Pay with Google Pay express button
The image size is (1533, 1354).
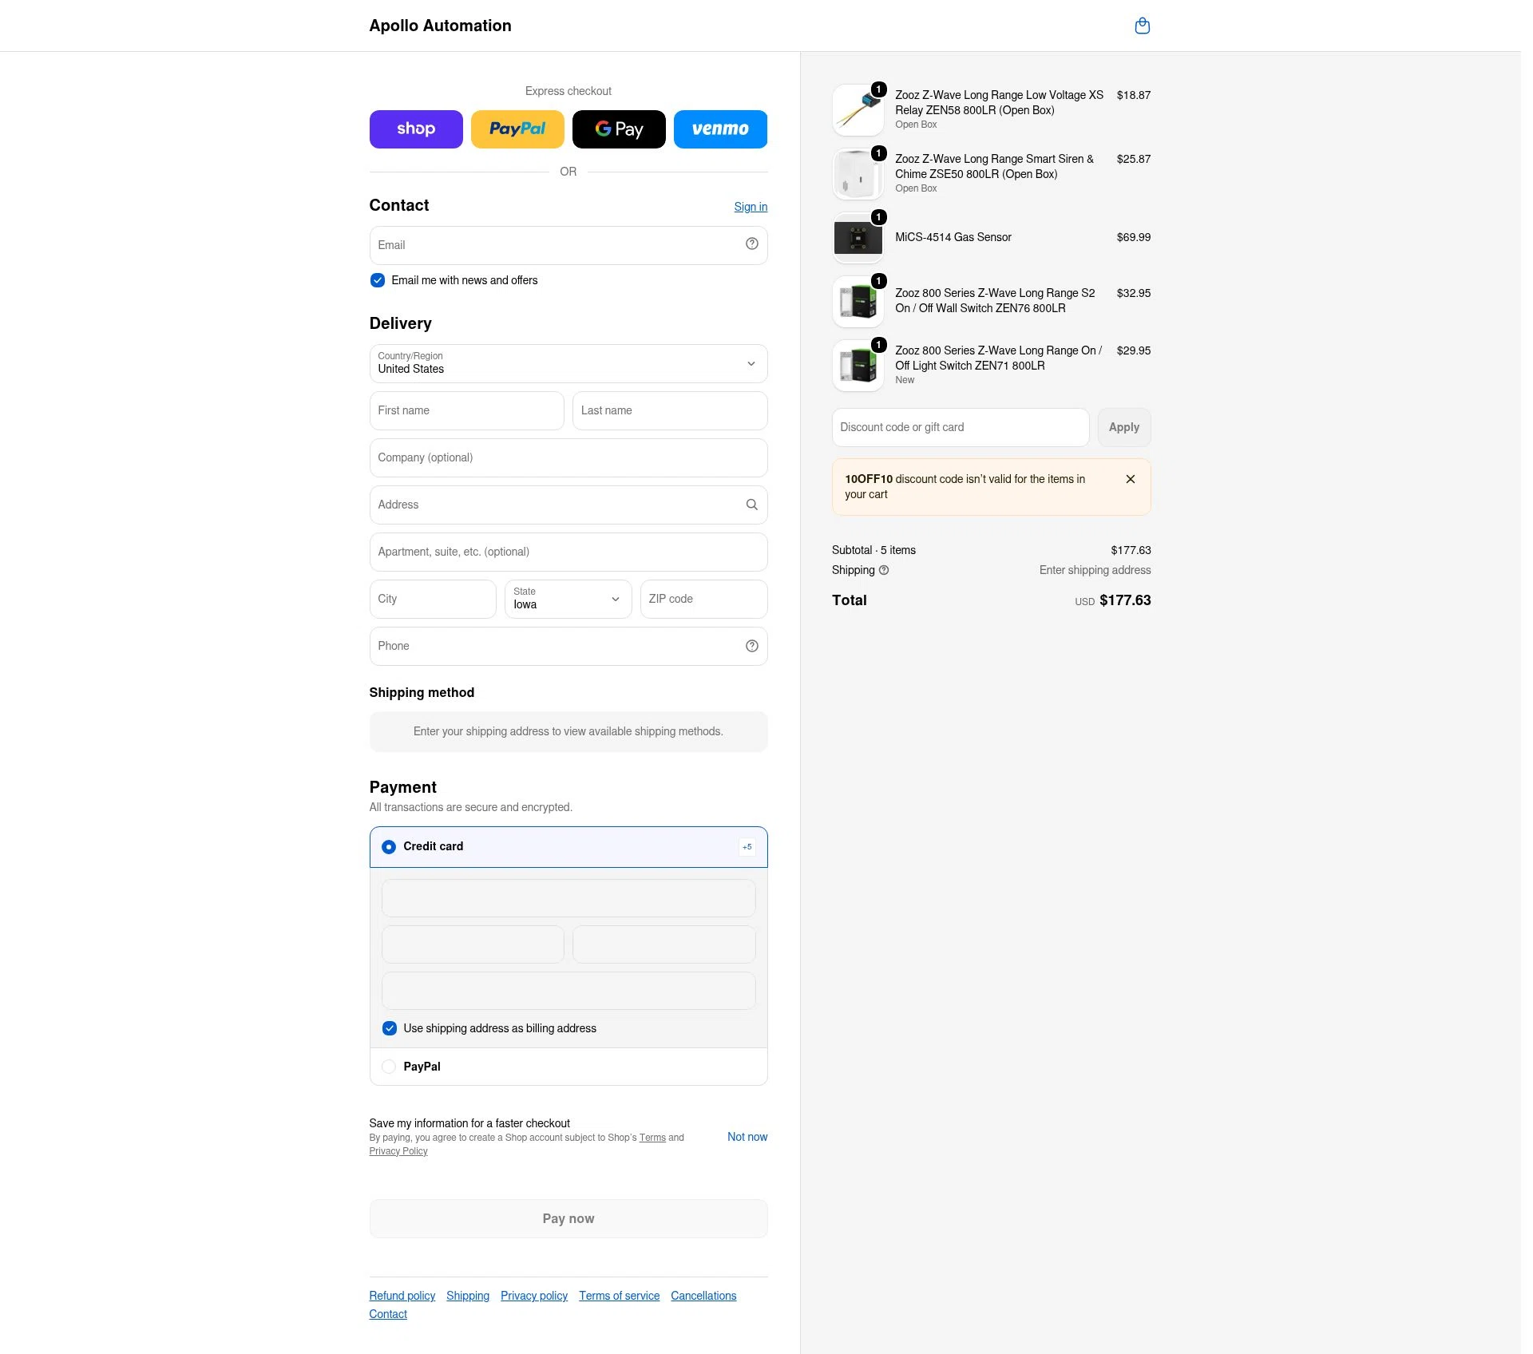(619, 129)
